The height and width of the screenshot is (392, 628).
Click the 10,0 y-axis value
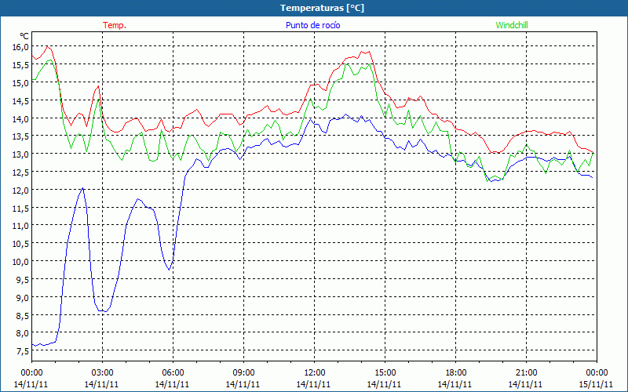21,262
